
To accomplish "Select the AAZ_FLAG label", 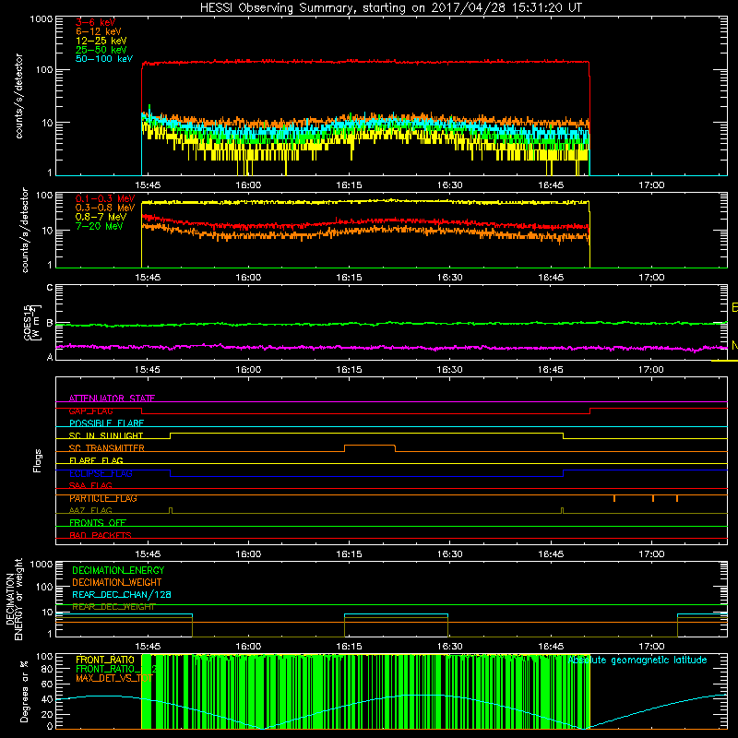I will coord(90,510).
